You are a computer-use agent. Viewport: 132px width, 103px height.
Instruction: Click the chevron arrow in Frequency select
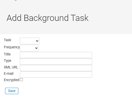tap(36, 48)
